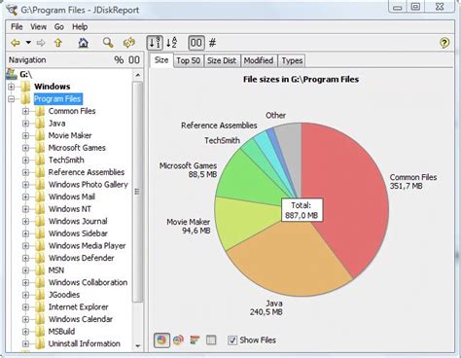The width and height of the screenshot is (461, 358).
Task: Switch to the Top 50 tab
Action: [x=188, y=60]
